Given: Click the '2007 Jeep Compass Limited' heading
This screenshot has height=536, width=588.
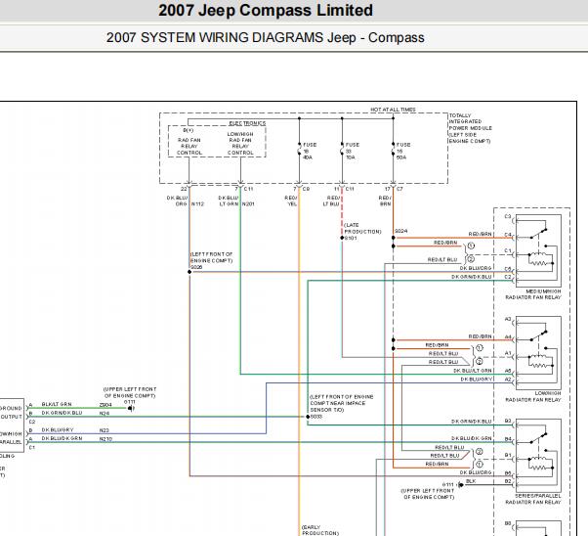Looking at the screenshot, I should pyautogui.click(x=266, y=11).
